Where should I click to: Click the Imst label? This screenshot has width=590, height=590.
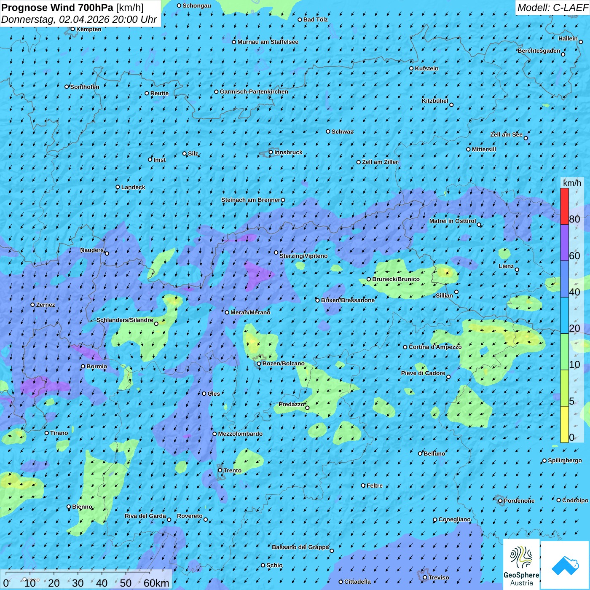[160, 160]
